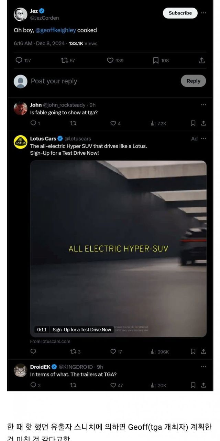Visit the lotuscars.com source link
Image resolution: width=220 pixels, height=441 pixels.
50,341
